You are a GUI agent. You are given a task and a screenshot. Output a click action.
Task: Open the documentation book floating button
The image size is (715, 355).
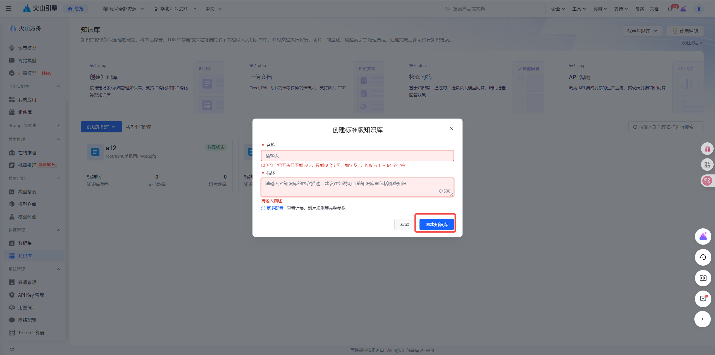(703, 278)
